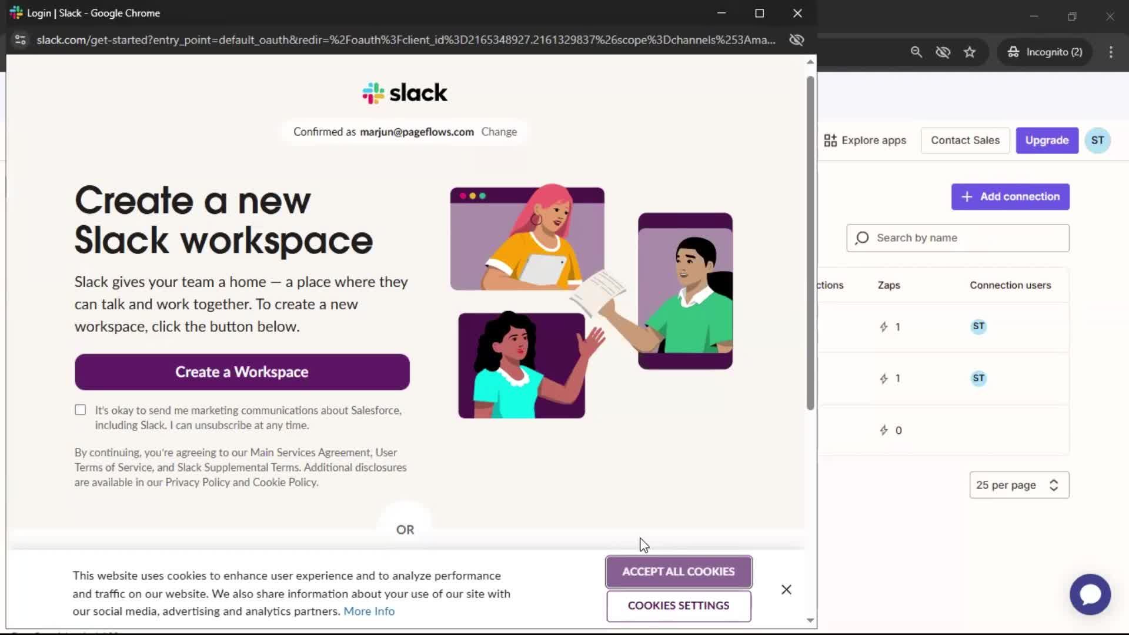
Task: Click the Slack logo at page top
Action: pos(405,93)
